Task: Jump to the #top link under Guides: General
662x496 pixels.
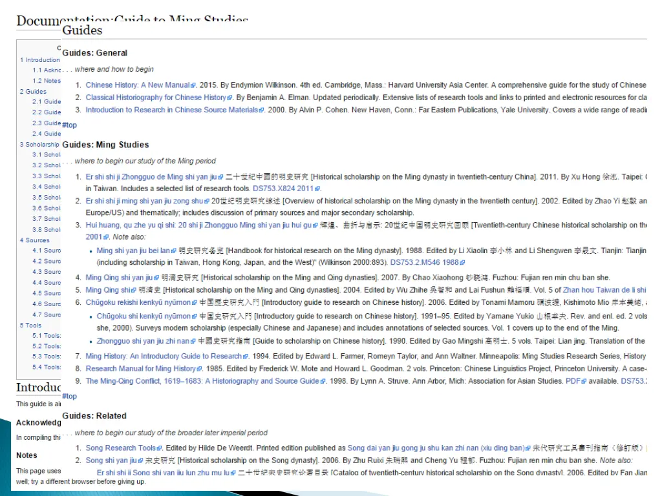Action: (x=70, y=125)
